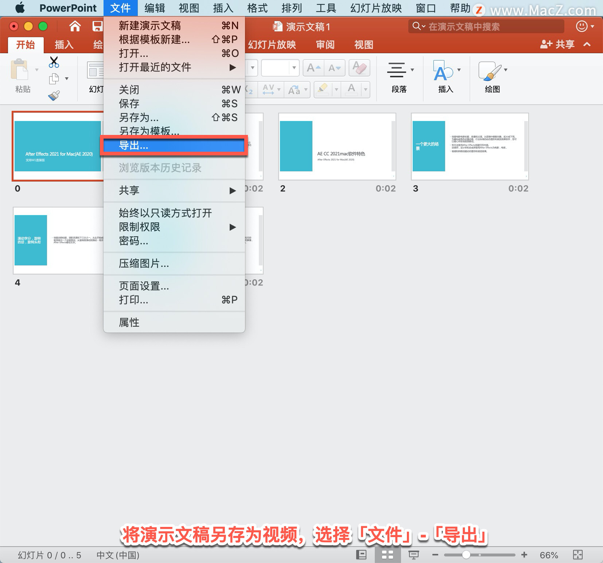Select 页面设置... menu item
Screen dimensions: 603x563
pyautogui.click(x=174, y=286)
